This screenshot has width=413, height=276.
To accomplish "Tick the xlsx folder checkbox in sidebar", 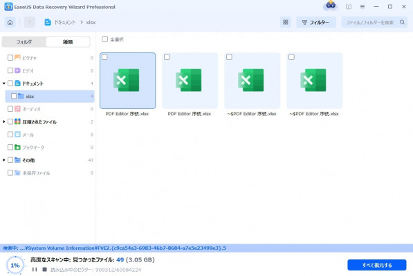I will click(14, 96).
